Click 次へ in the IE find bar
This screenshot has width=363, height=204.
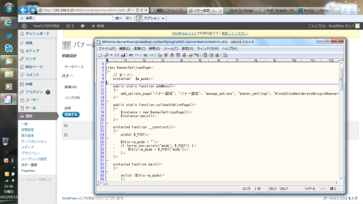click(x=129, y=18)
